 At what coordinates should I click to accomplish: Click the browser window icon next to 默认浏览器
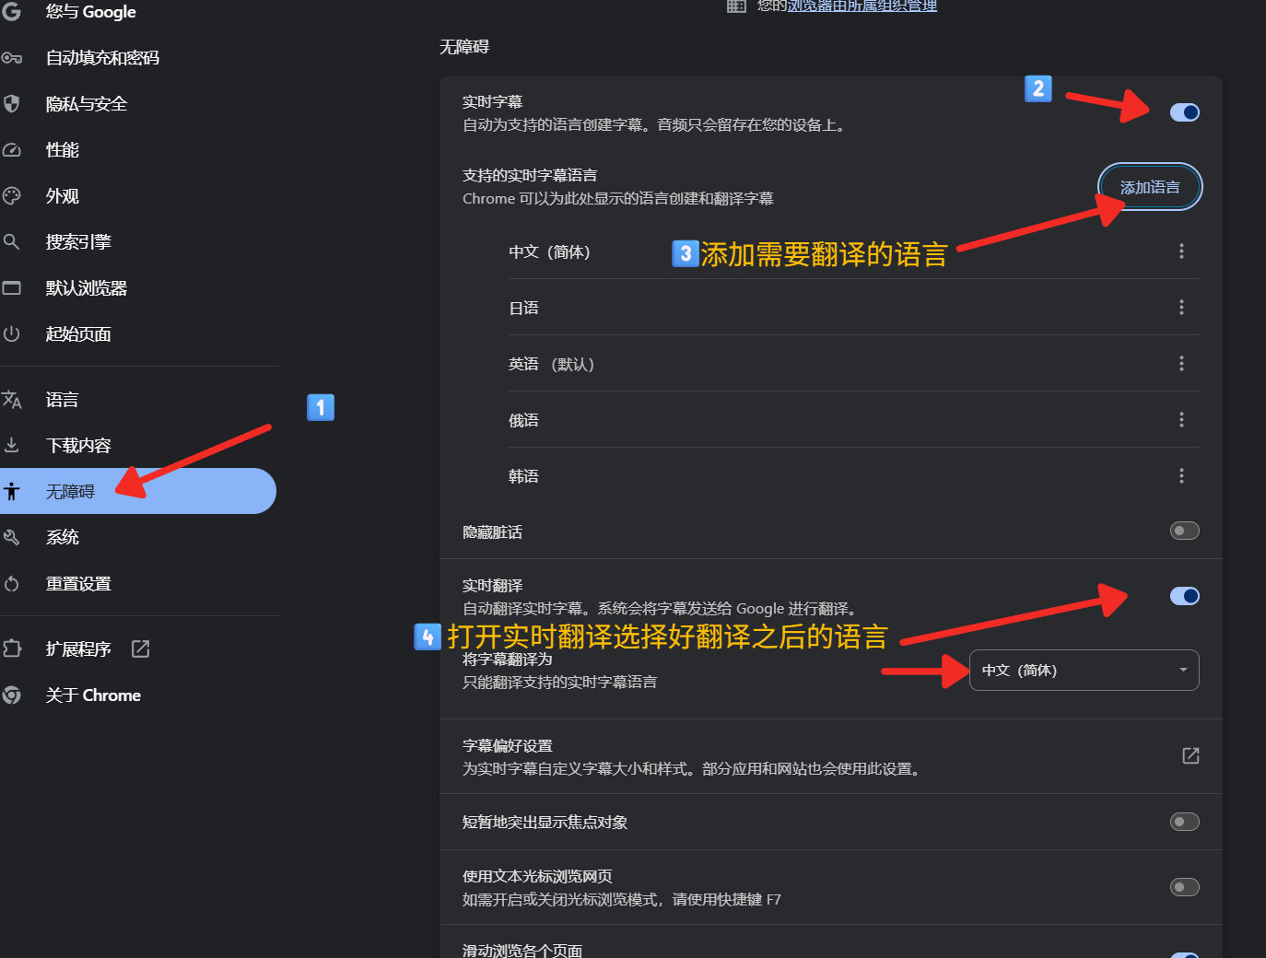[11, 287]
